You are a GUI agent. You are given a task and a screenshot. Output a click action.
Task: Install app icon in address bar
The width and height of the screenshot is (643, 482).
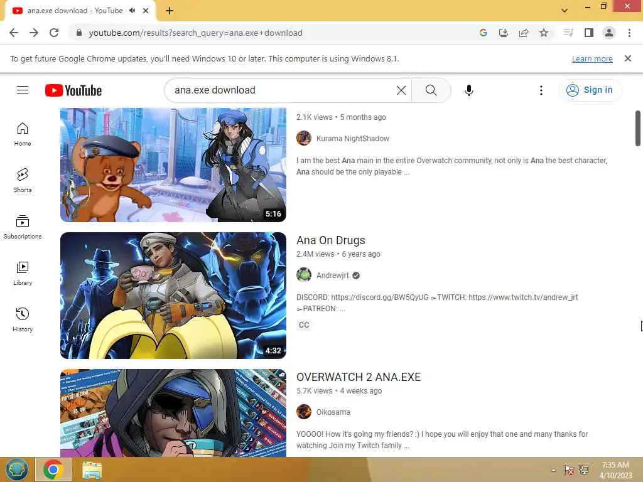pyautogui.click(x=504, y=33)
